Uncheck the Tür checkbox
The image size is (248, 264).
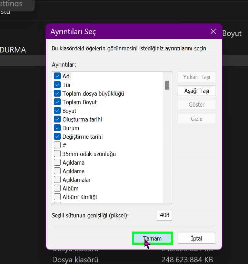57,85
